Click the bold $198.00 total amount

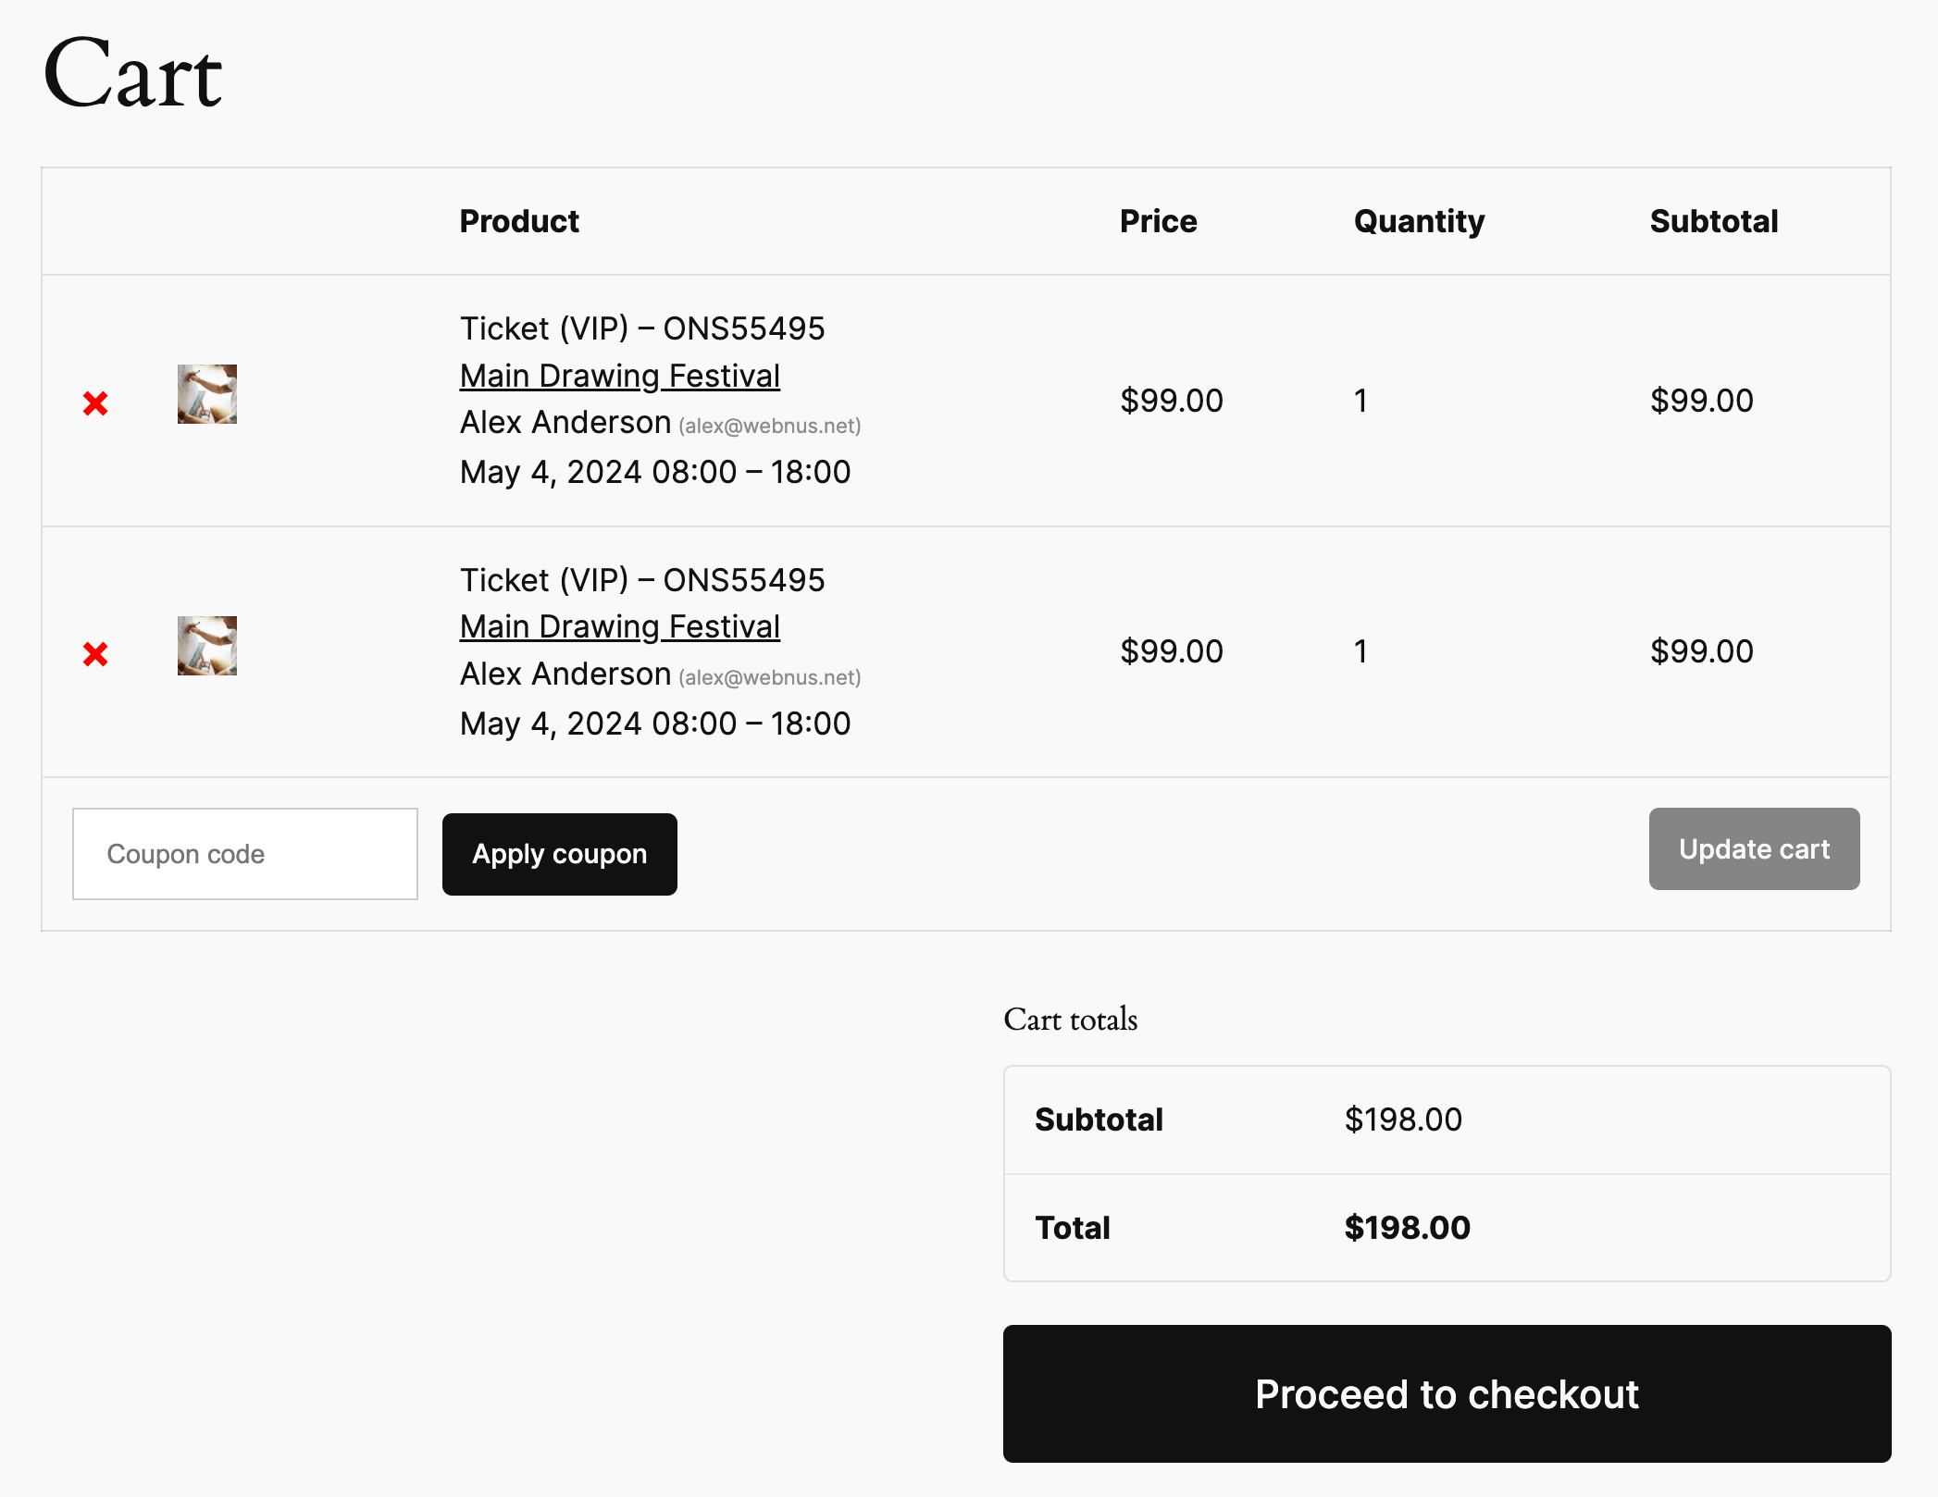point(1407,1228)
